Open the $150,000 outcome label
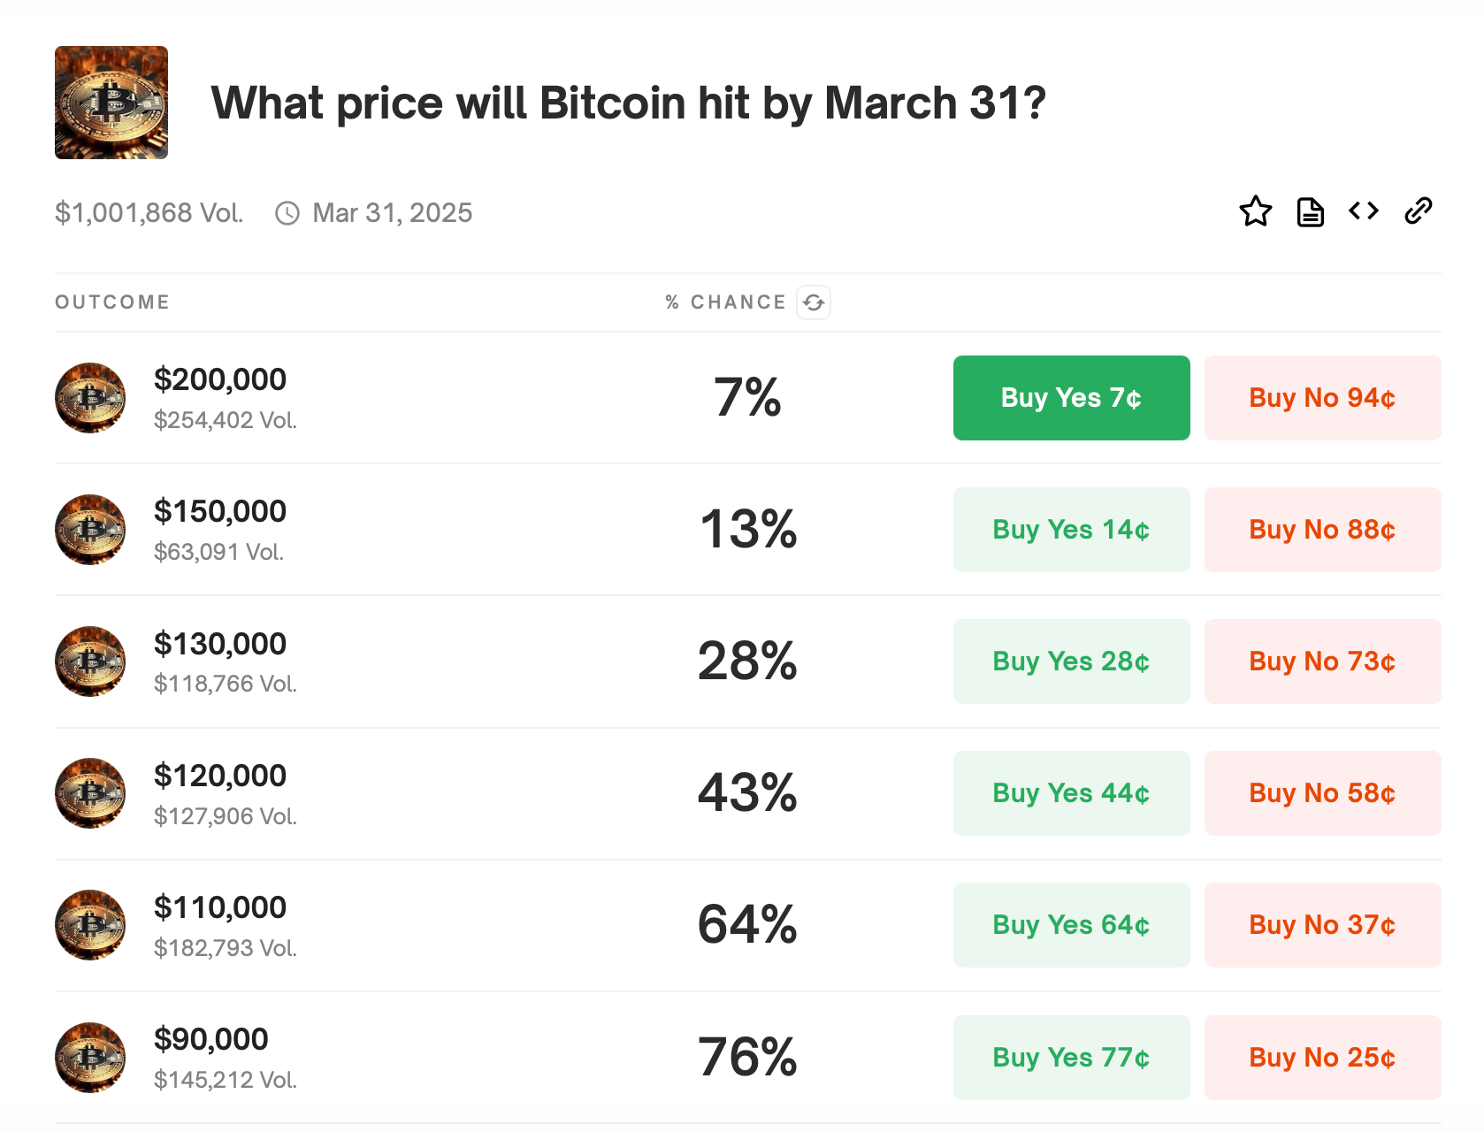1484x1132 pixels. [x=220, y=510]
